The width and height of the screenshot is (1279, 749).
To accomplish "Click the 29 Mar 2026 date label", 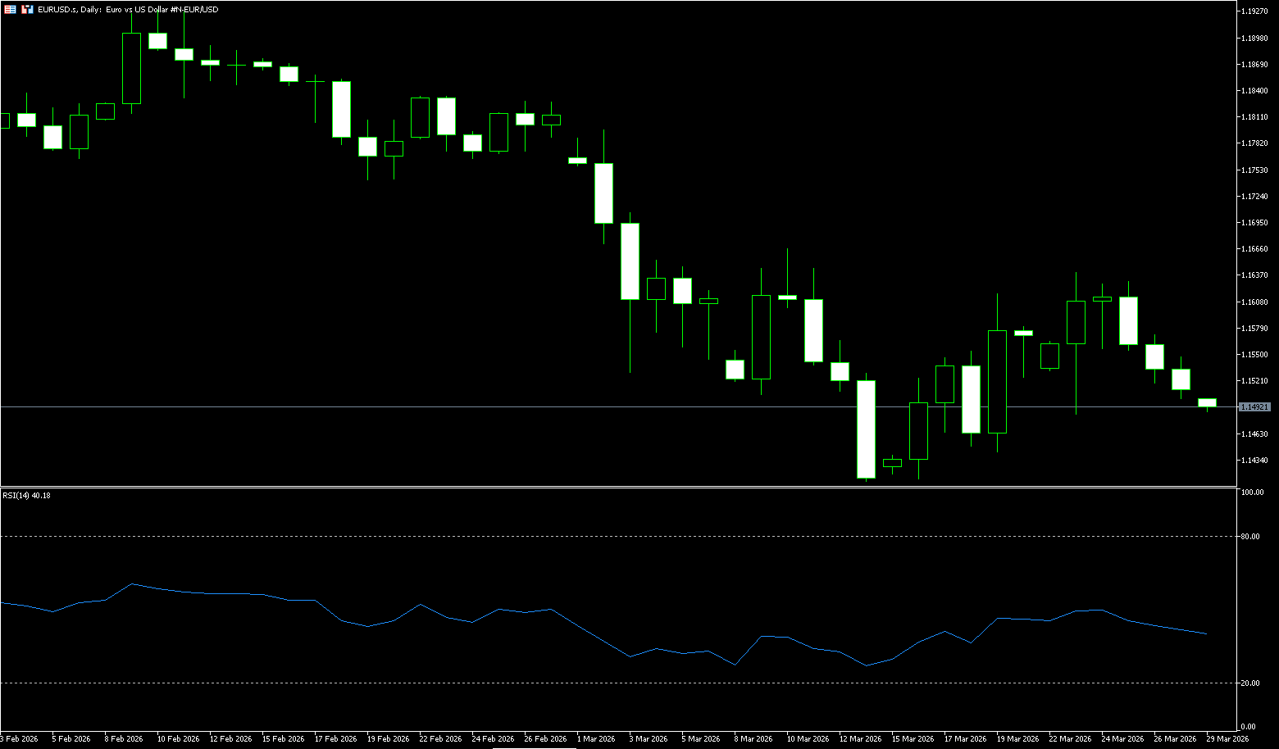I will tap(1227, 739).
